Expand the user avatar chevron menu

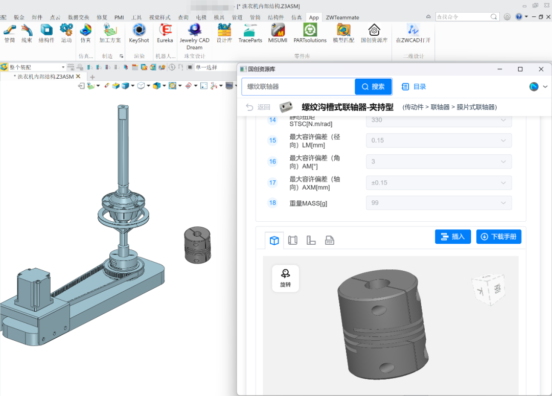(x=545, y=86)
